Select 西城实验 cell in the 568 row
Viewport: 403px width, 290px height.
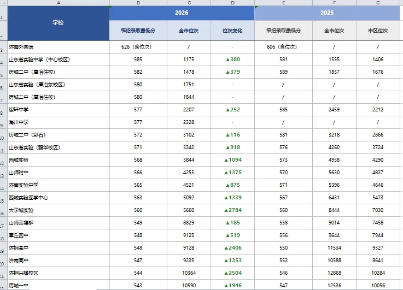(59, 160)
